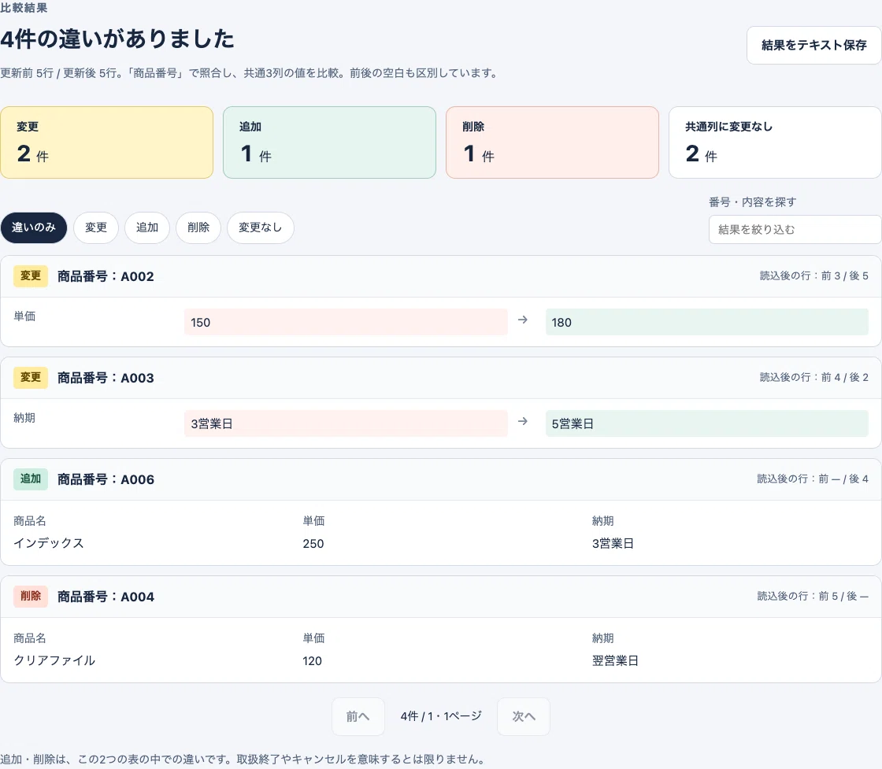Image resolution: width=882 pixels, height=769 pixels.
Task: Click the A006 price value 250
Action: click(x=313, y=544)
